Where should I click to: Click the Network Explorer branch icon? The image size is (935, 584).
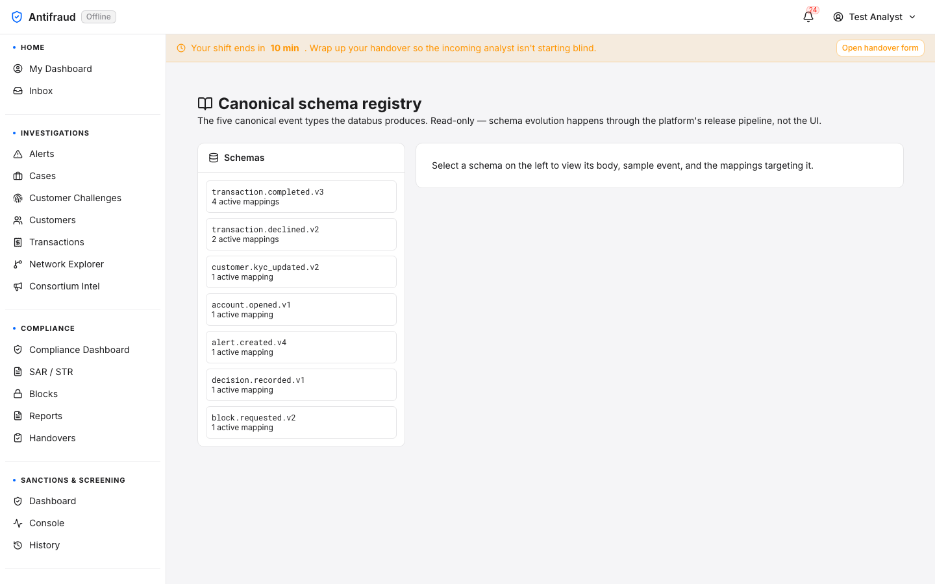(x=18, y=264)
